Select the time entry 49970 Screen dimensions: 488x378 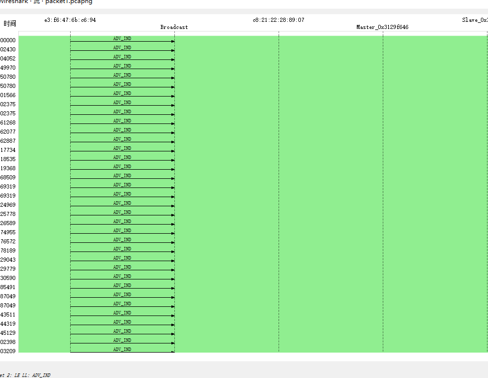[8, 68]
